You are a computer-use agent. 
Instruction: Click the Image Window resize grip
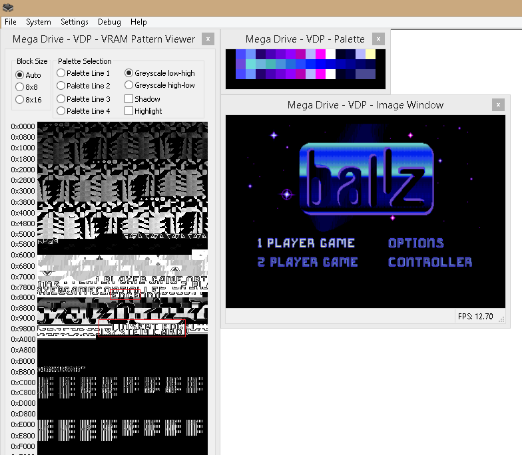(x=502, y=319)
